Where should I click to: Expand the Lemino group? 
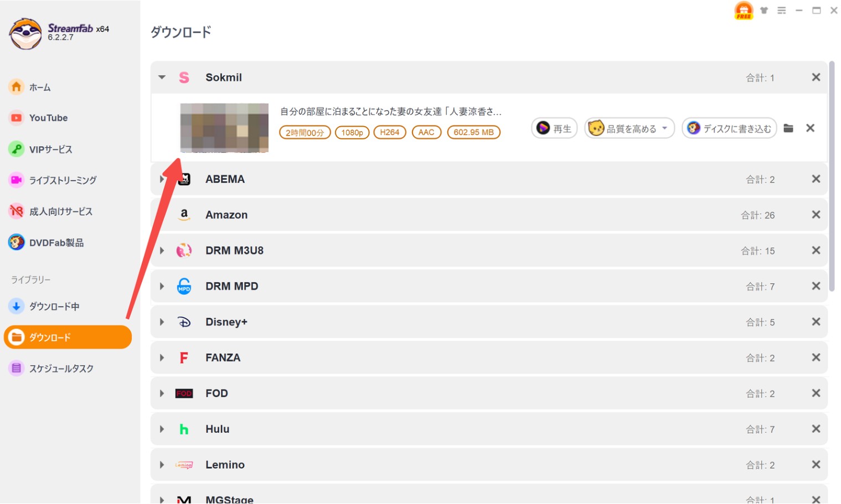point(162,465)
